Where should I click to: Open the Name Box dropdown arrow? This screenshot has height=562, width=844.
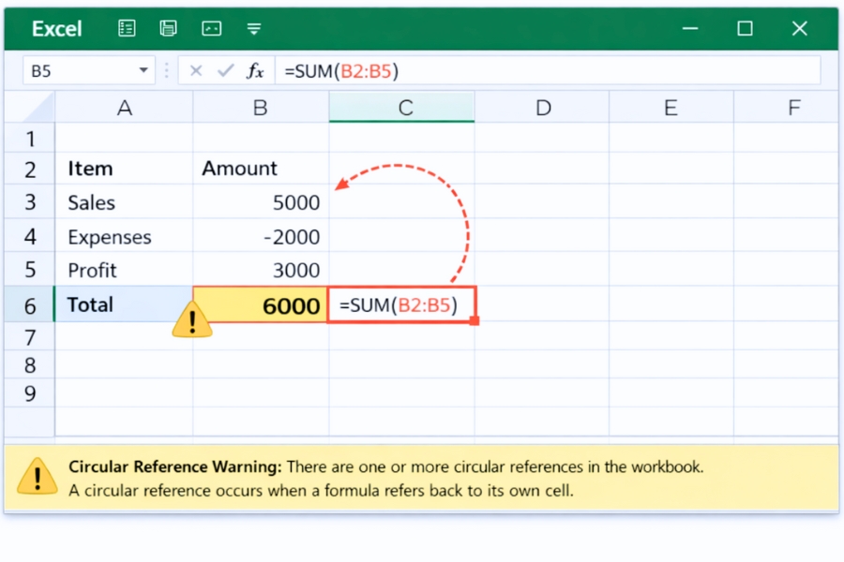pyautogui.click(x=143, y=70)
